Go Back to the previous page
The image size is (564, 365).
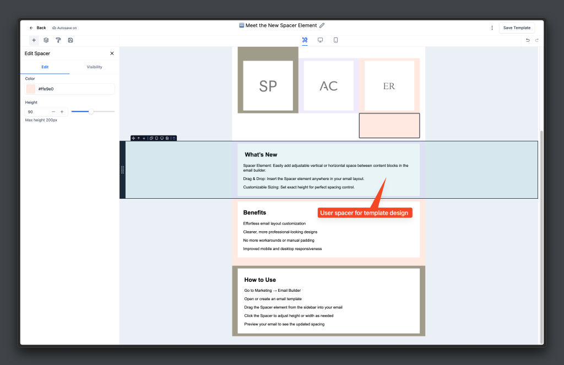click(38, 28)
